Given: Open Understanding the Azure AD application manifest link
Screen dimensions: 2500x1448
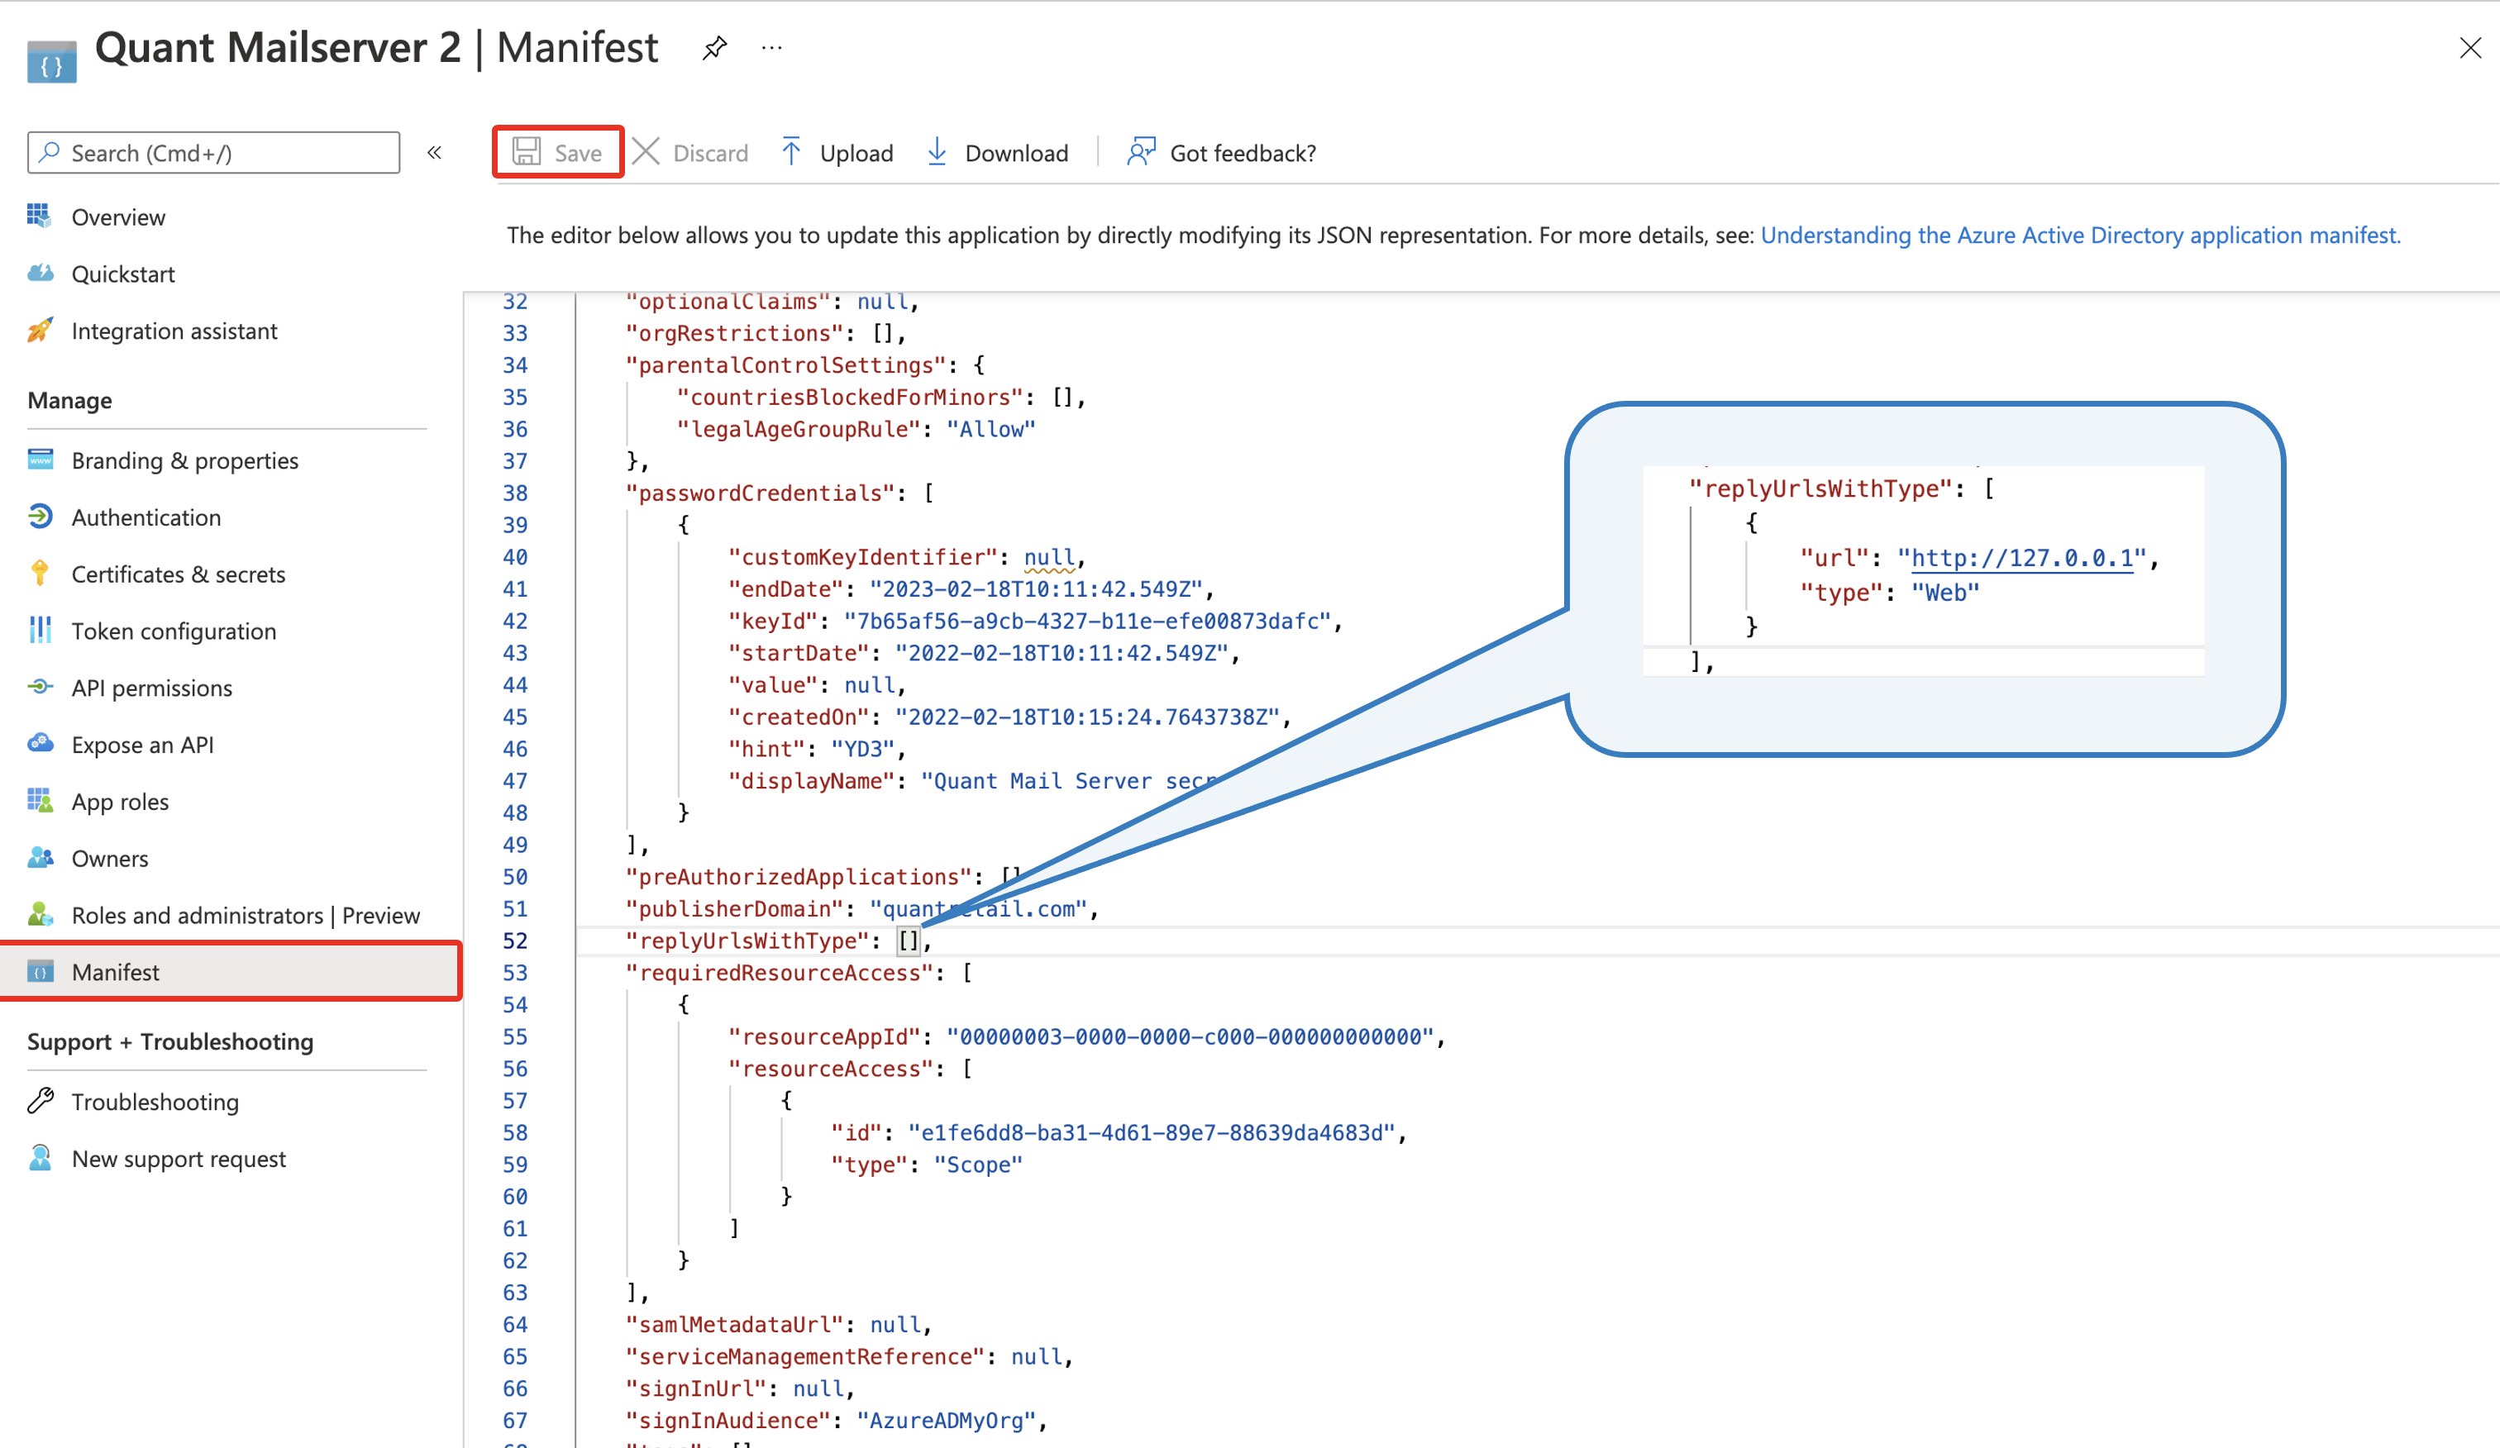Looking at the screenshot, I should [2080, 235].
